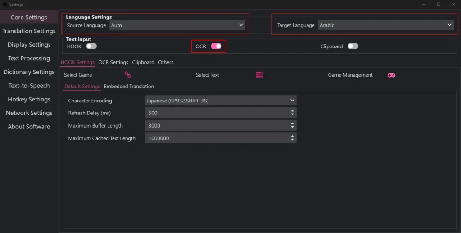The image size is (461, 233).
Task: Click the Select Text list icon
Action: [259, 75]
